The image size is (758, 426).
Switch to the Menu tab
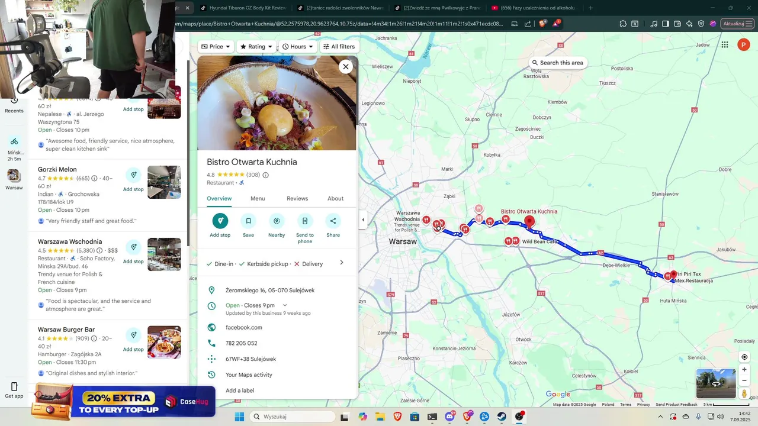click(258, 199)
